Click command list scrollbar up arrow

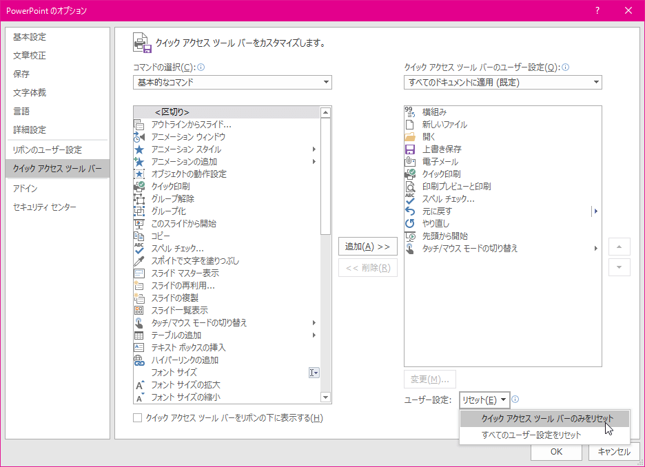point(325,112)
